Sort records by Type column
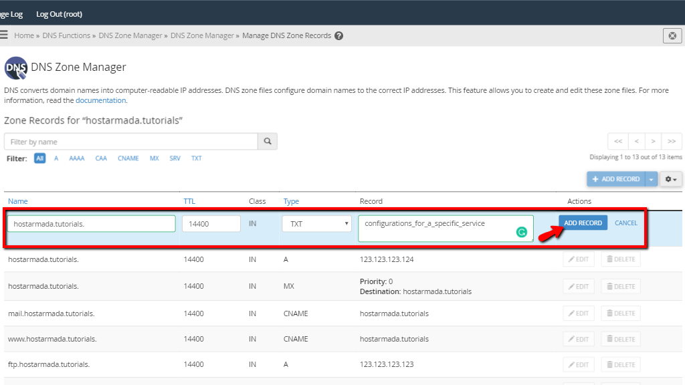The image size is (685, 385). click(291, 201)
